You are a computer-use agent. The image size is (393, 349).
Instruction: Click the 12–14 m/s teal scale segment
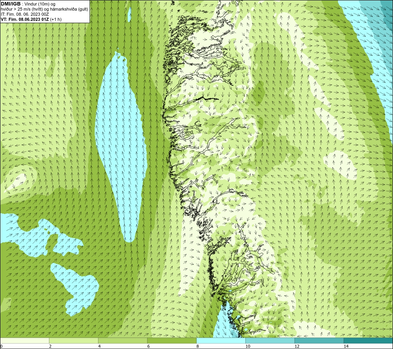click(x=319, y=340)
